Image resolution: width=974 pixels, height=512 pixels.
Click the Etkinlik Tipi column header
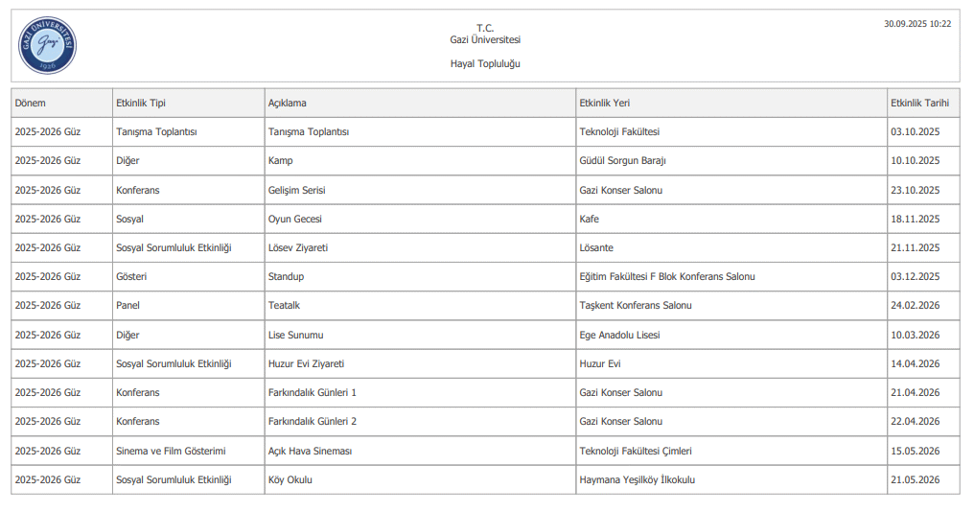(x=140, y=104)
